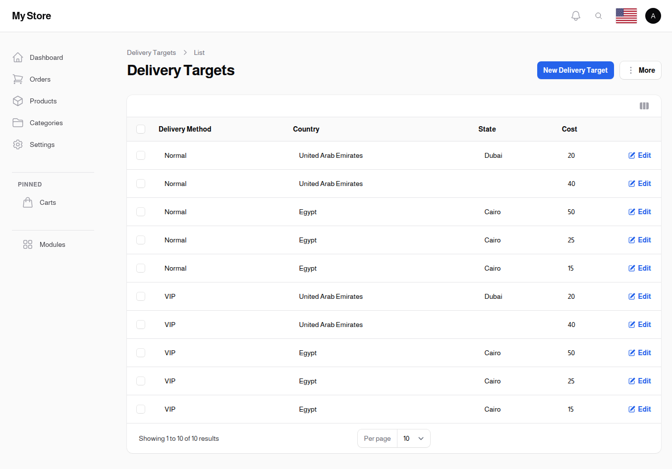
Task: Open pinned Carts via its bag icon
Action: 28,202
